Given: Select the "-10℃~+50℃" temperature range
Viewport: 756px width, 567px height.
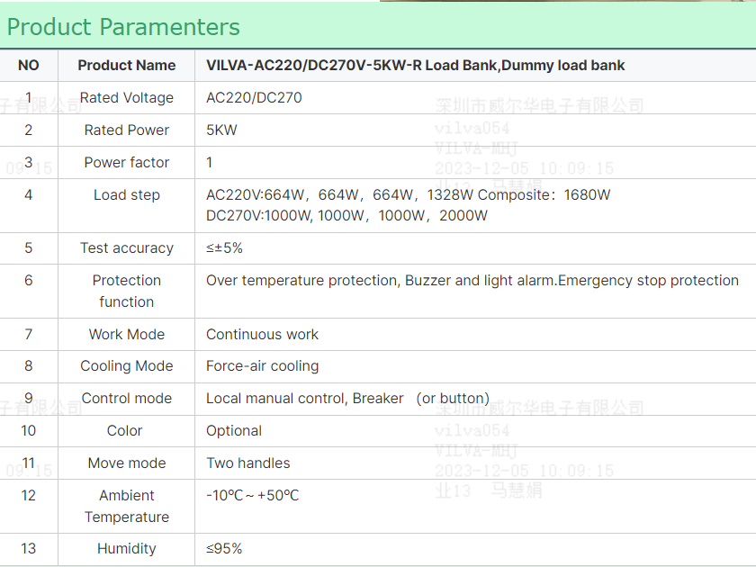Looking at the screenshot, I should pyautogui.click(x=253, y=495).
